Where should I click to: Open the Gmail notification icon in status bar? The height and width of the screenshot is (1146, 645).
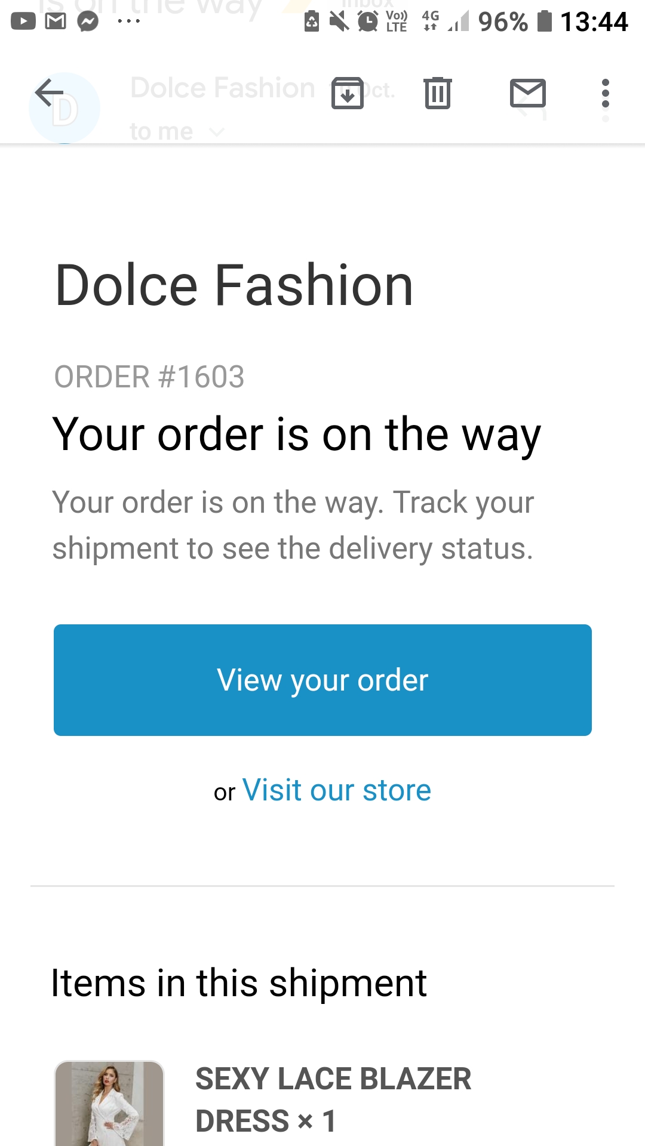[56, 21]
